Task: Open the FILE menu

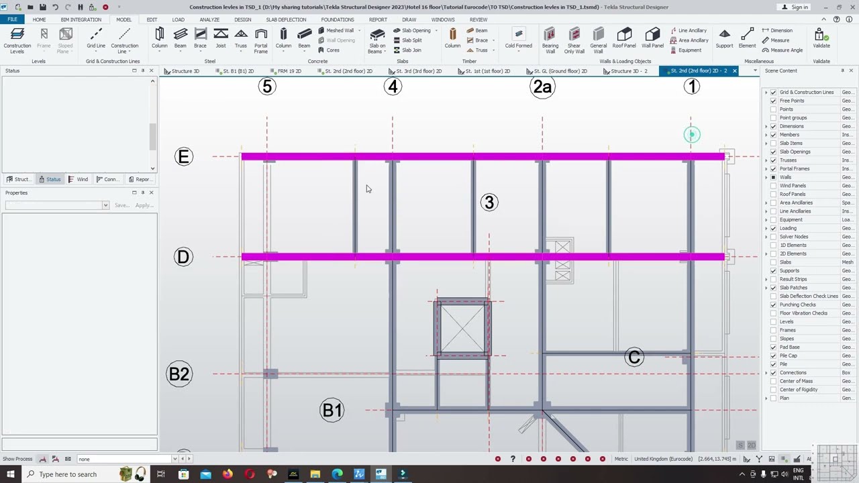Action: click(x=12, y=19)
